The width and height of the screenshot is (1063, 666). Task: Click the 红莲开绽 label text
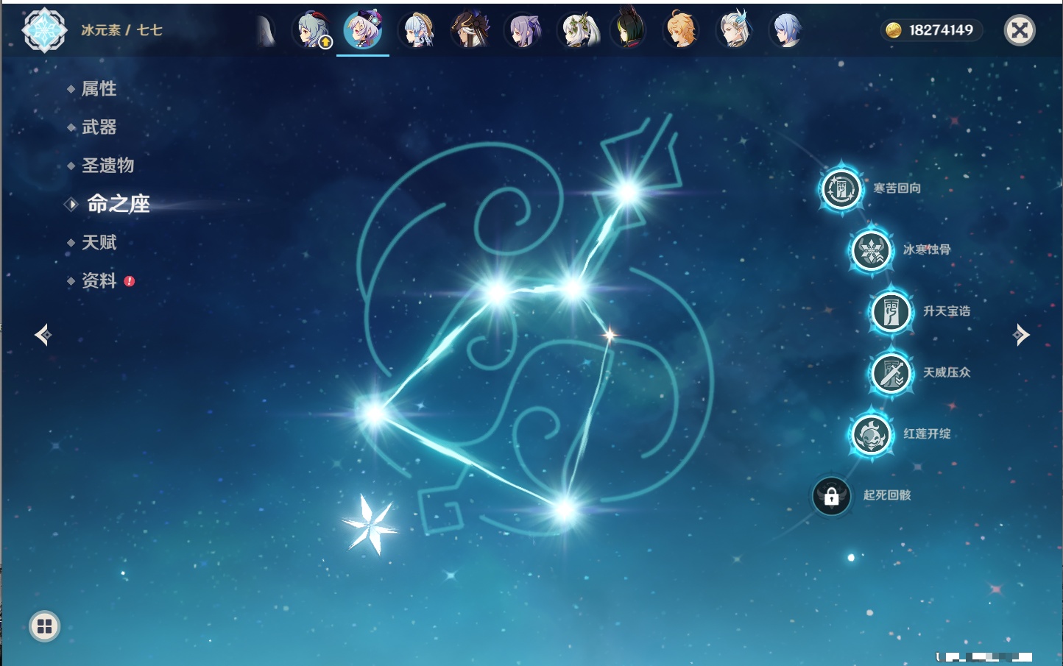927,434
